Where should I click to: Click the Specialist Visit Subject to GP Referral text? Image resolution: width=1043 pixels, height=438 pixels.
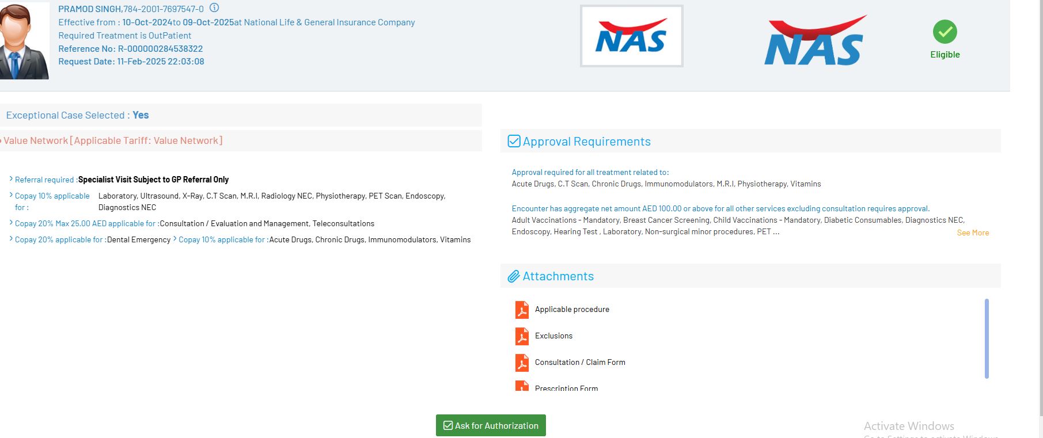[153, 180]
